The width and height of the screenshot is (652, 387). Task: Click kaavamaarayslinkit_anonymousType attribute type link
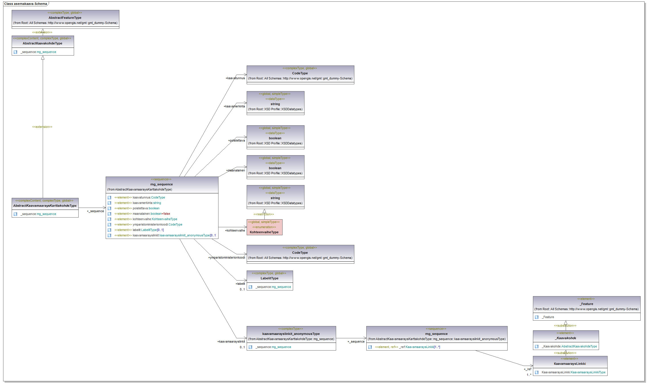click(184, 236)
